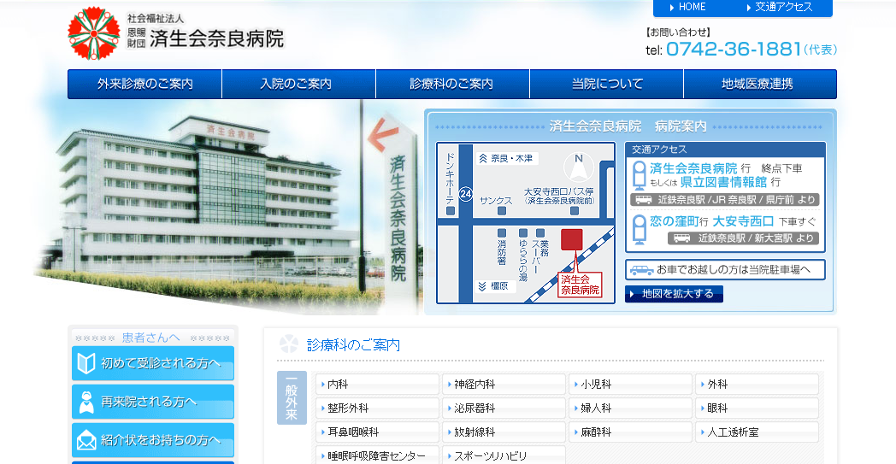Open the 交通アクセス link at top
Image resolution: width=896 pixels, height=464 pixels.
(x=780, y=8)
